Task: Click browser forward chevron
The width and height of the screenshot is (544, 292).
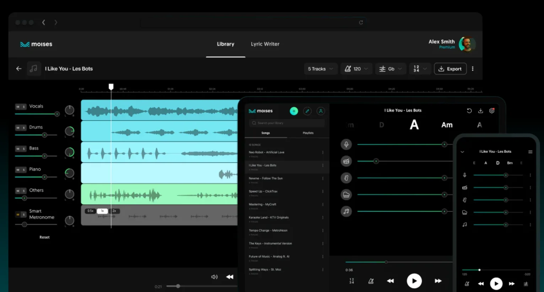Action: 56,22
